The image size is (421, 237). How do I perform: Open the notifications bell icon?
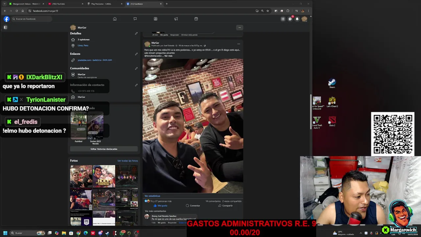point(297,19)
